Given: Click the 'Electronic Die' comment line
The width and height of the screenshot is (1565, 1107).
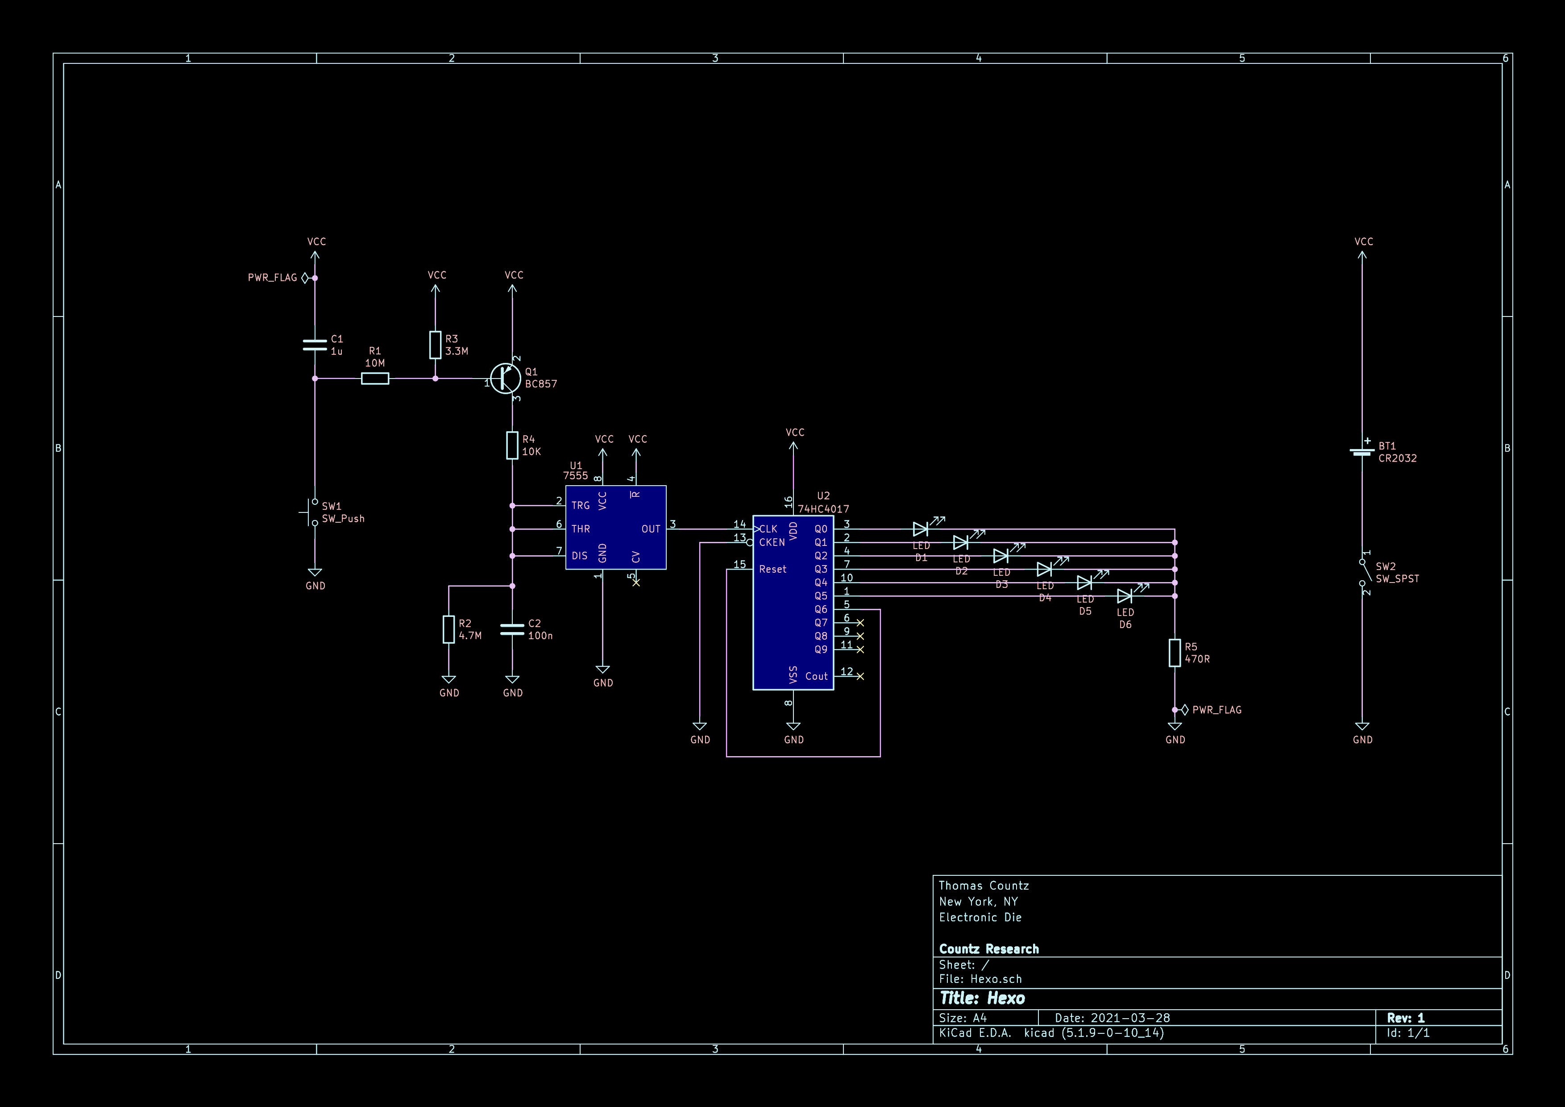Looking at the screenshot, I should tap(980, 917).
